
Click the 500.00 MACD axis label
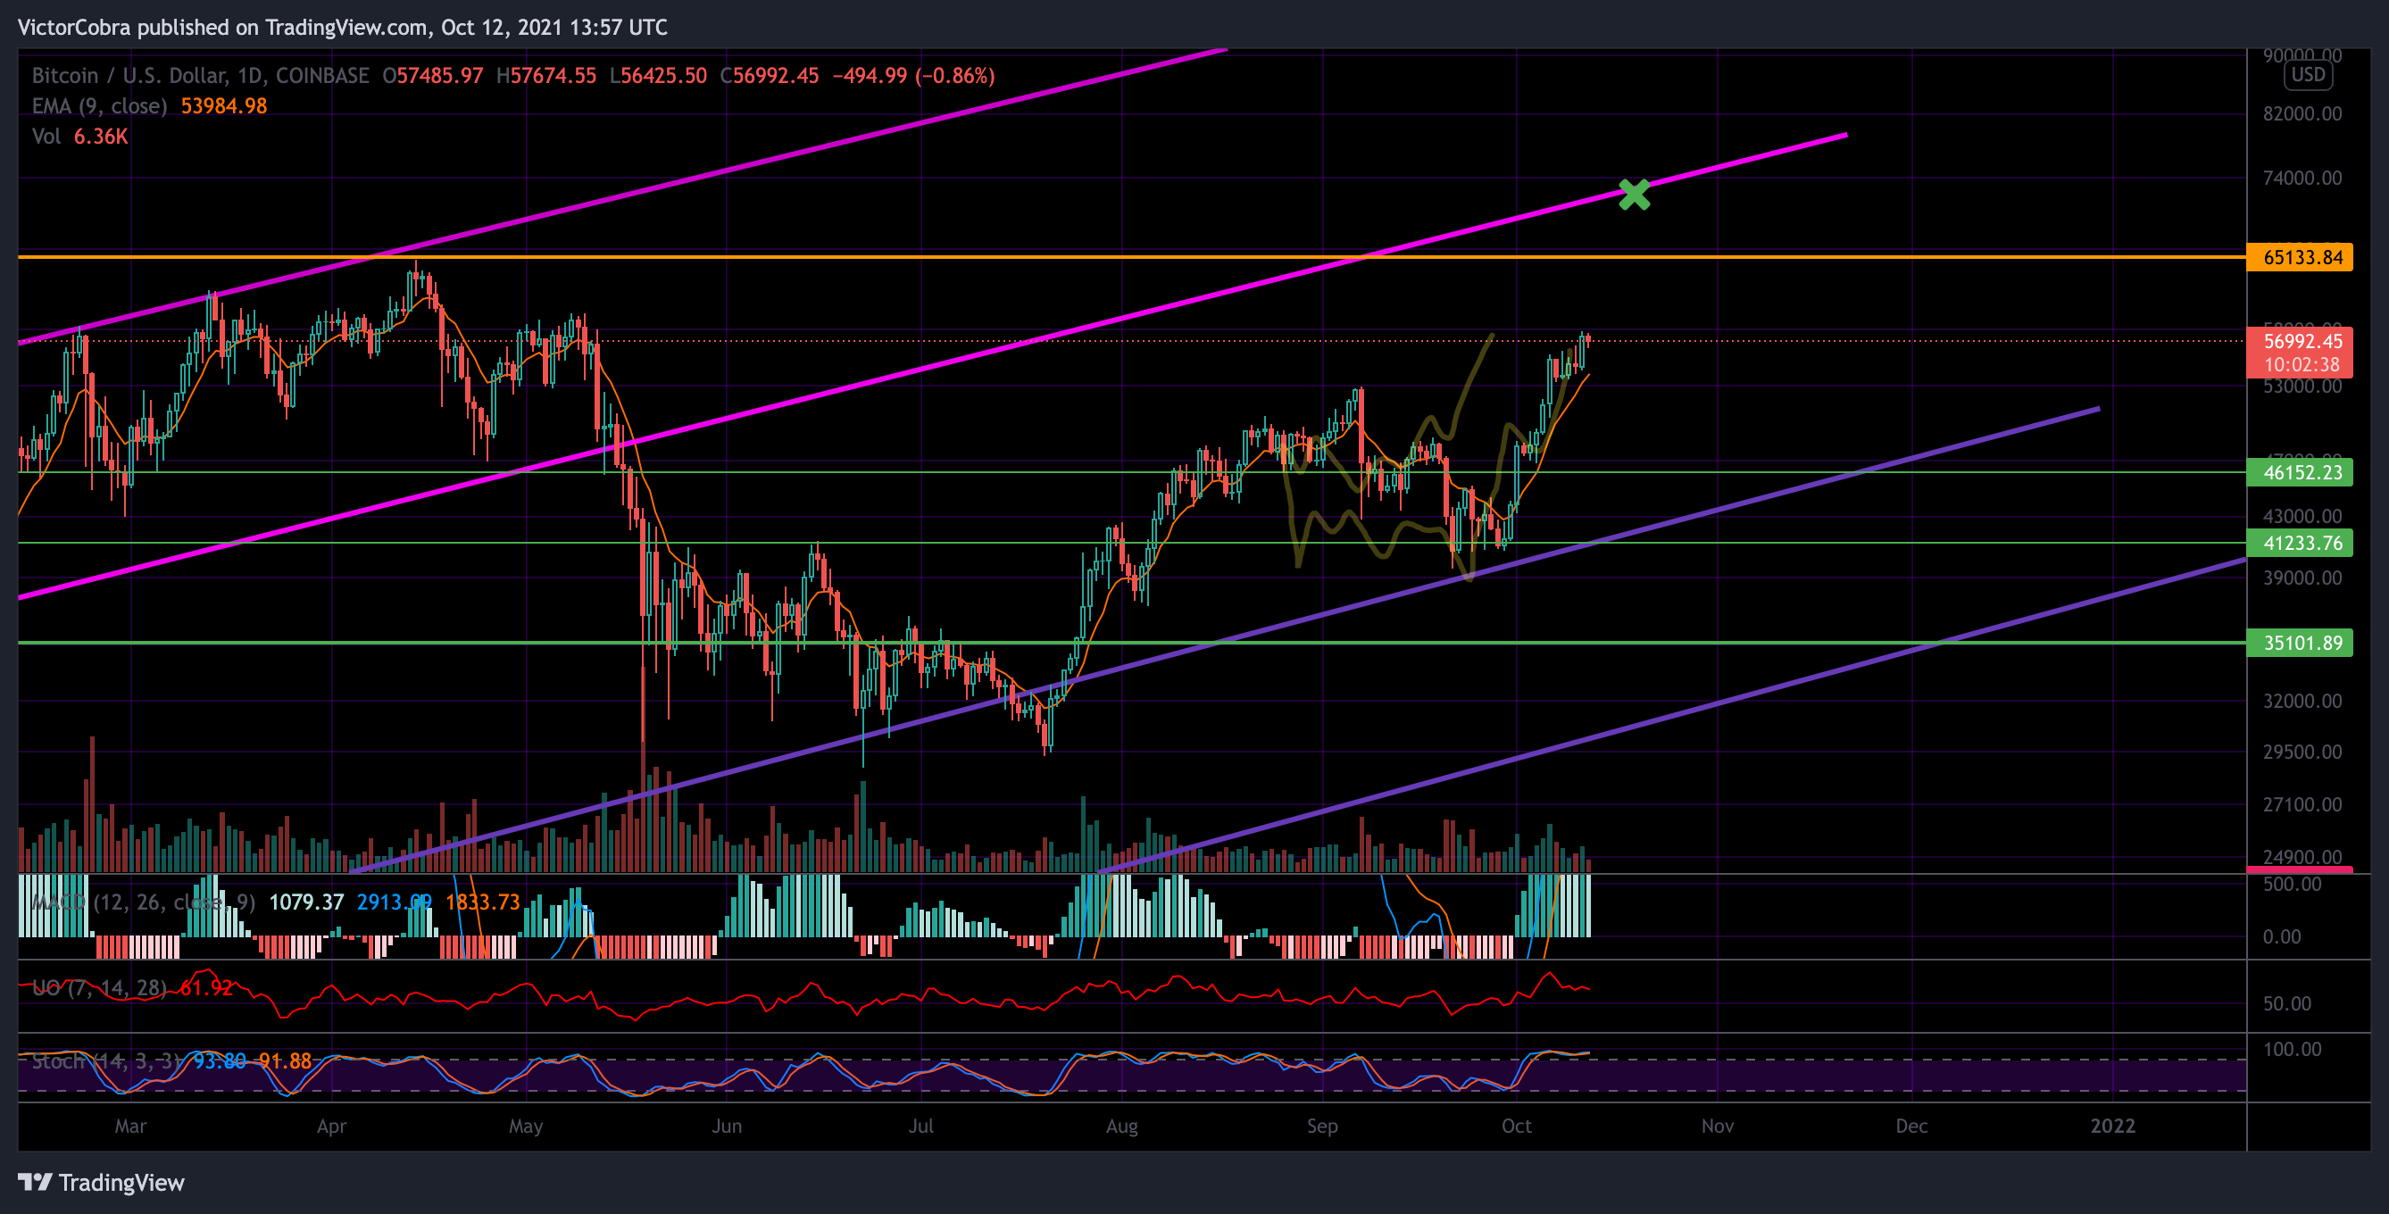coord(2292,884)
